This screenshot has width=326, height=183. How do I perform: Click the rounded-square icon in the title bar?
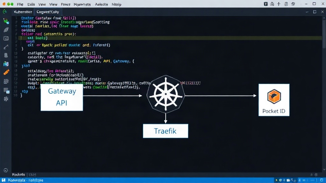coord(286,4)
